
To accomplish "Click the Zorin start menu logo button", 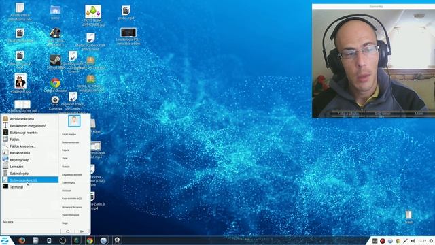I will (5, 240).
